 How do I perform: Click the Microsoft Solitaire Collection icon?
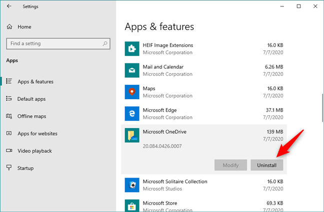coord(132,185)
